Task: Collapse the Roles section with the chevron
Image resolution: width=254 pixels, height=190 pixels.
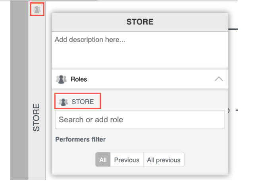Action: (219, 79)
